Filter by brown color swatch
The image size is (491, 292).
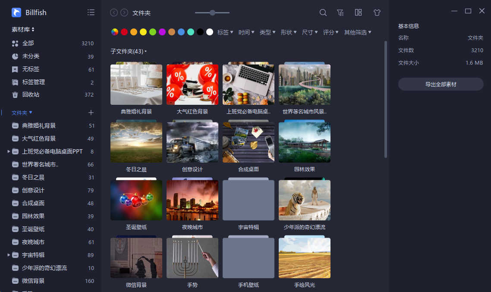[x=172, y=32]
